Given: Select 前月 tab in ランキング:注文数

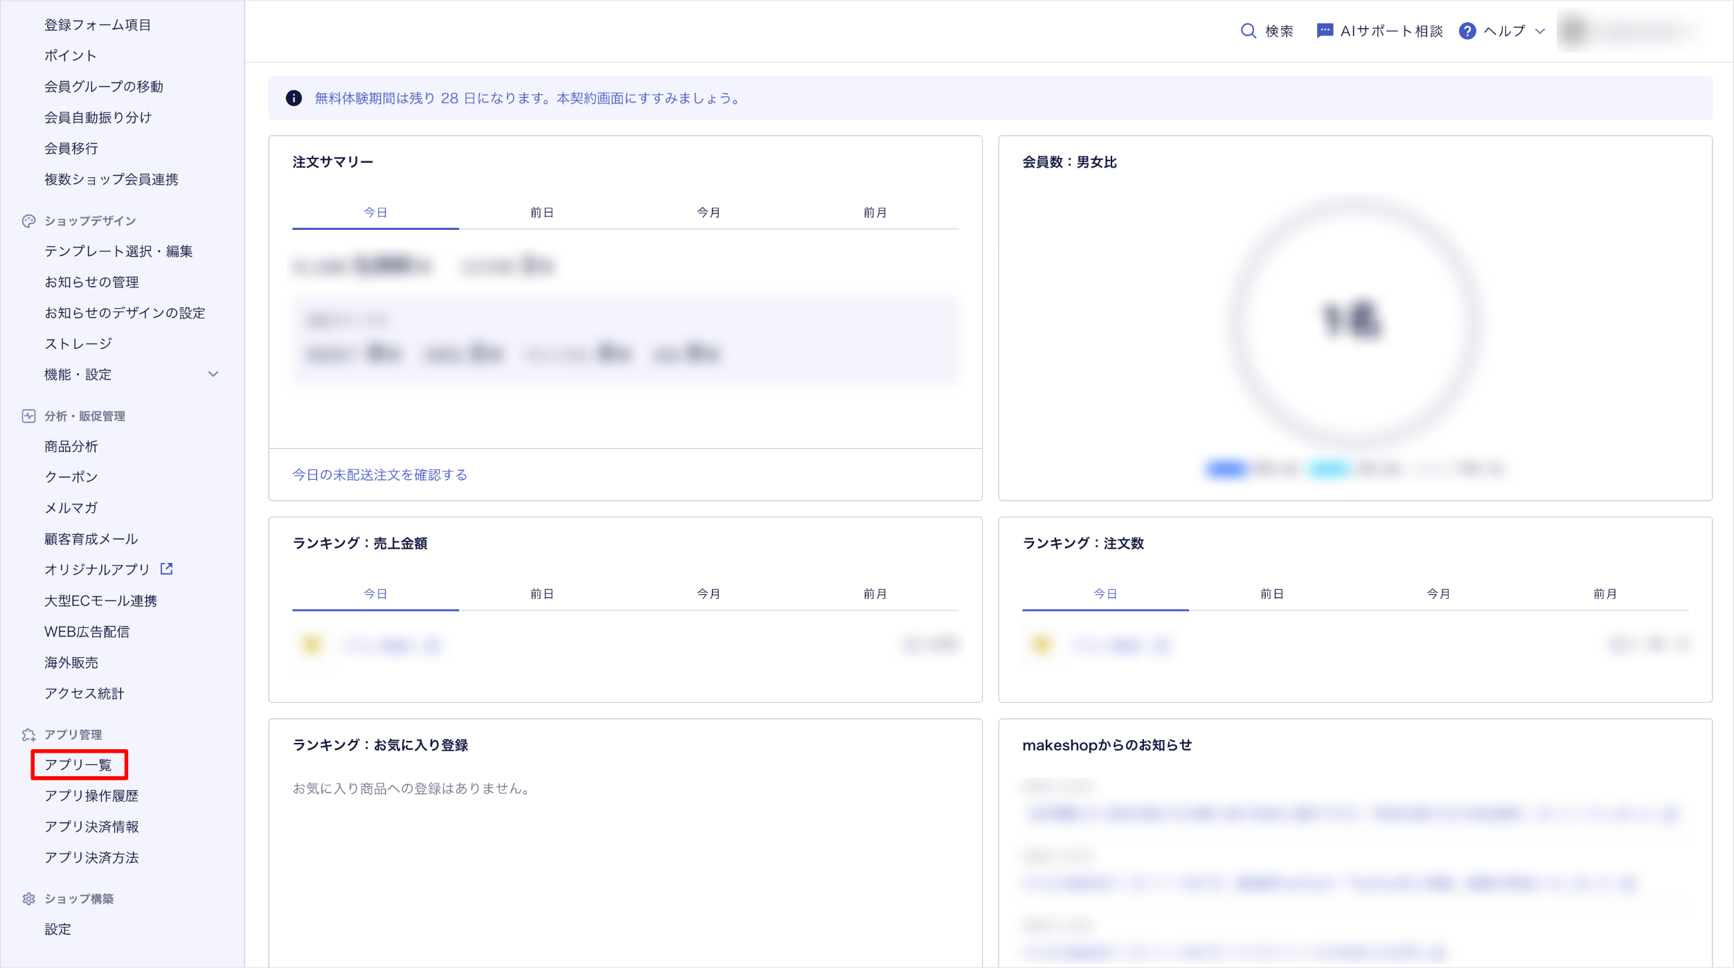Looking at the screenshot, I should [x=1605, y=594].
